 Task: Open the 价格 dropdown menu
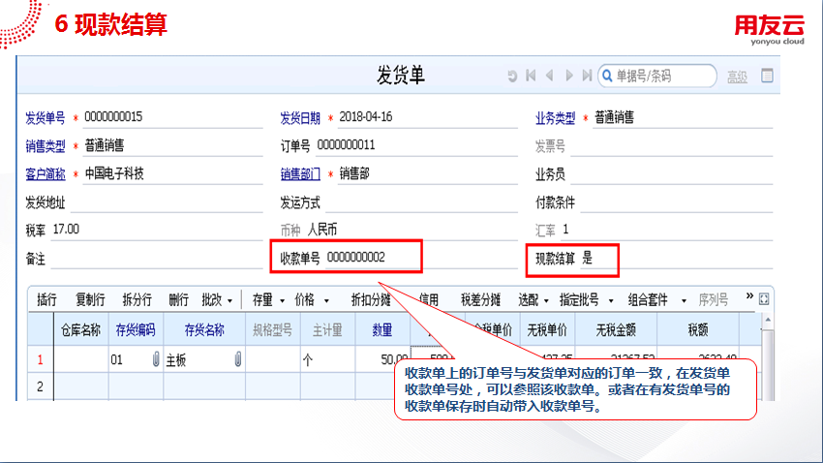pos(312,299)
